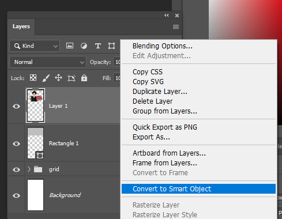Hide the Rectangle 1 layer
The width and height of the screenshot is (282, 219).
[x=16, y=144]
